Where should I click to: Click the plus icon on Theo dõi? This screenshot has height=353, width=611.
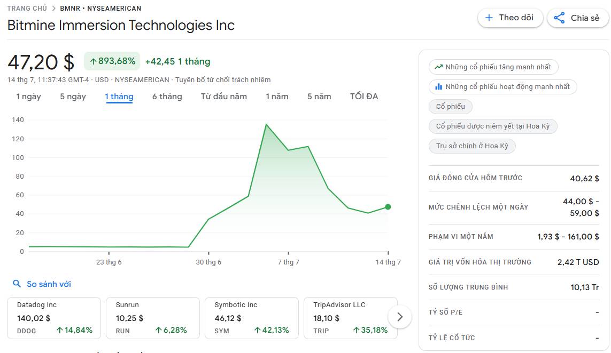pos(489,18)
